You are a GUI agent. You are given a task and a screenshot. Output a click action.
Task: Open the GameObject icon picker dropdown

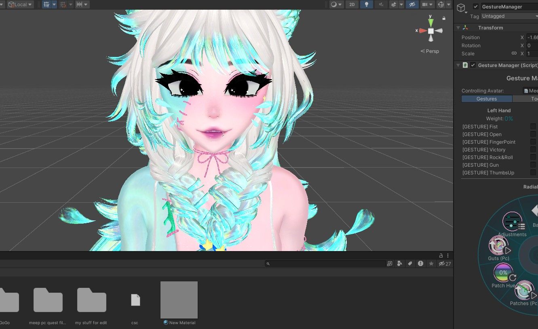point(461,8)
